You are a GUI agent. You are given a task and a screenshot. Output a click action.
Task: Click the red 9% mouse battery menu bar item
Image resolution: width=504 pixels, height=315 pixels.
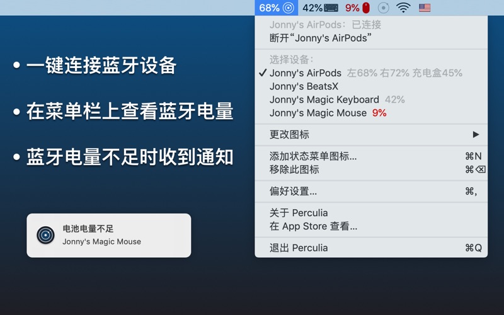click(357, 8)
